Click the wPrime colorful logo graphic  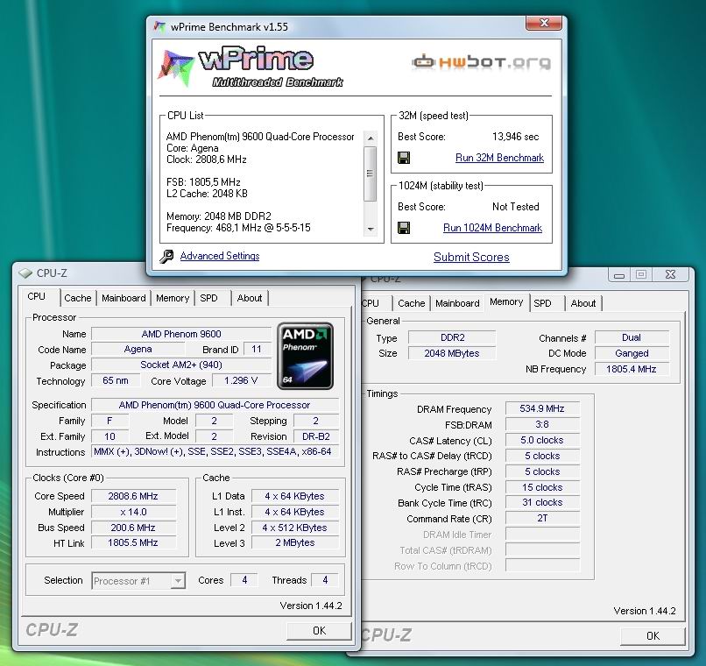pyautogui.click(x=176, y=67)
